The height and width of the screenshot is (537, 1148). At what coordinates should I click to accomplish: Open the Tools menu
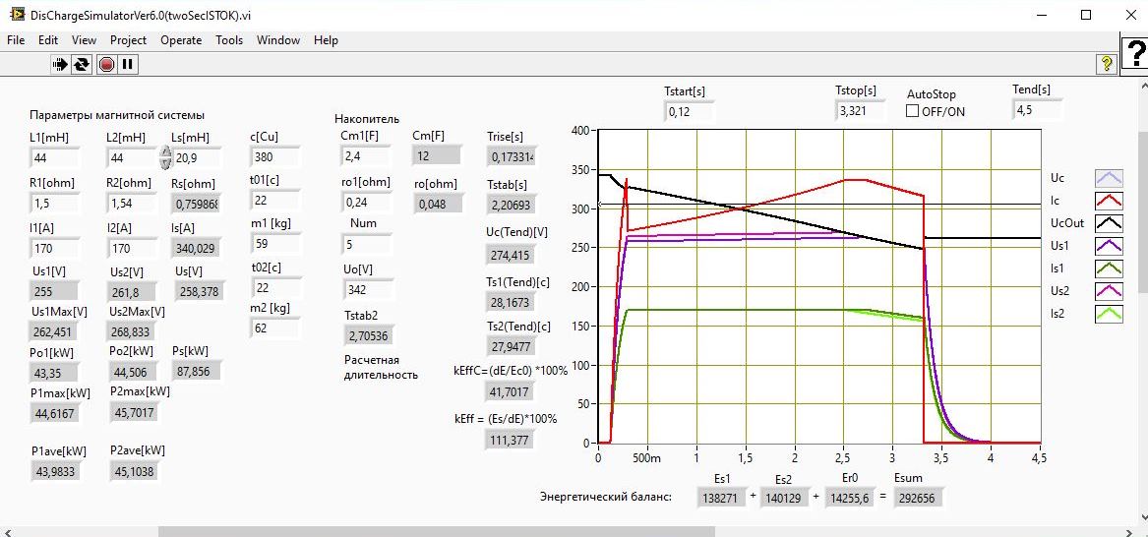coord(229,40)
